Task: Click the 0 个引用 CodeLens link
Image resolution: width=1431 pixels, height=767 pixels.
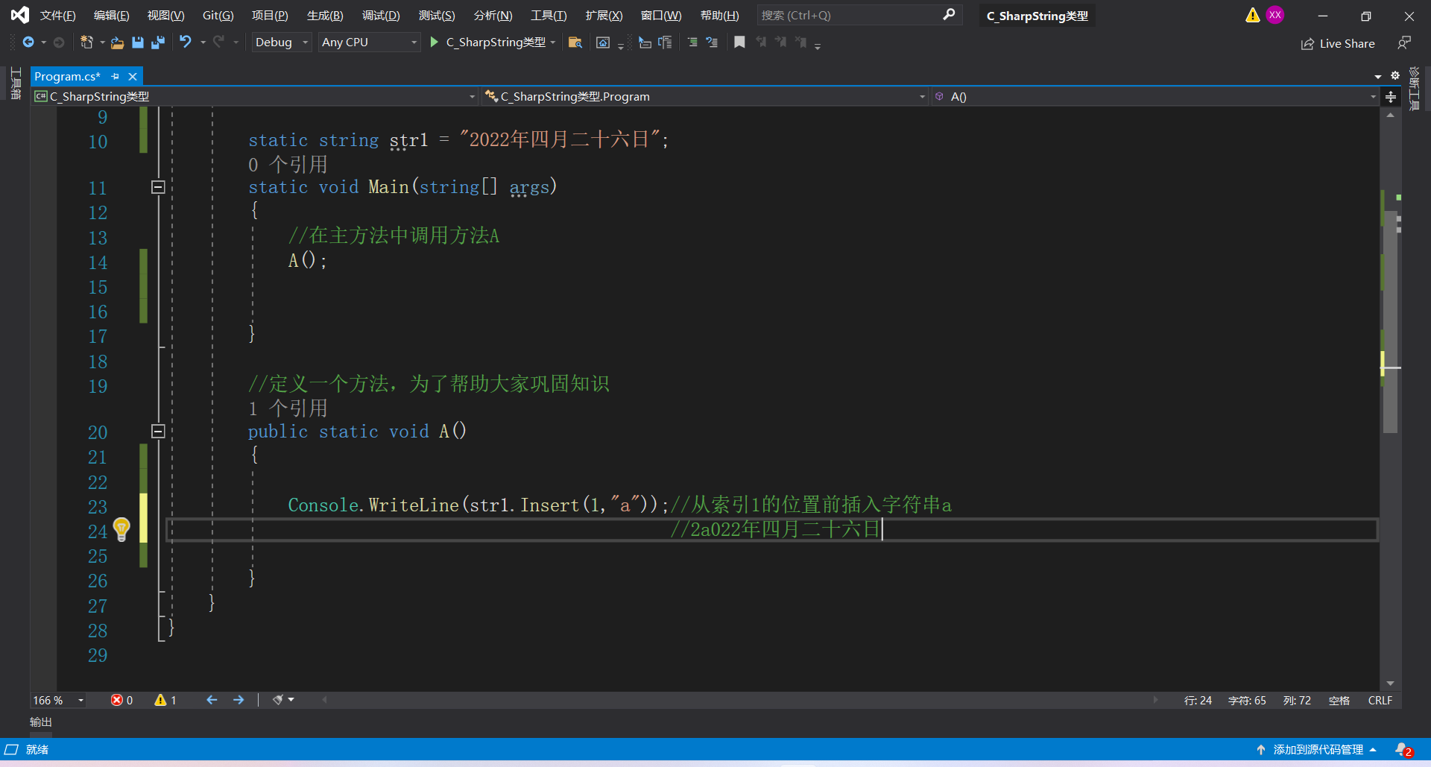Action: [288, 164]
